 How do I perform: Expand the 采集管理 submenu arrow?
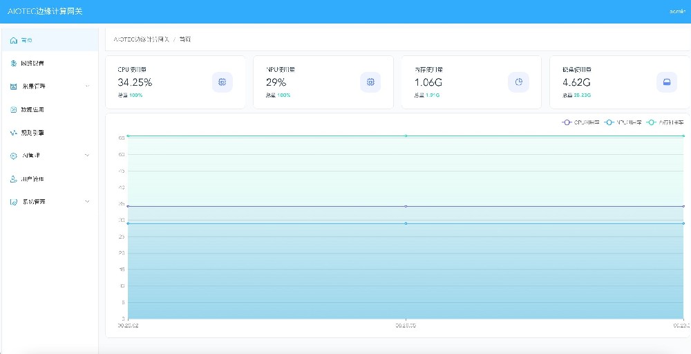pos(87,86)
